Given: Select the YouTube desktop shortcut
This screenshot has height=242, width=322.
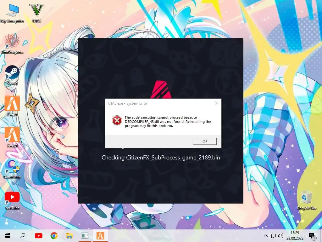Looking at the screenshot, I should [x=12, y=200].
